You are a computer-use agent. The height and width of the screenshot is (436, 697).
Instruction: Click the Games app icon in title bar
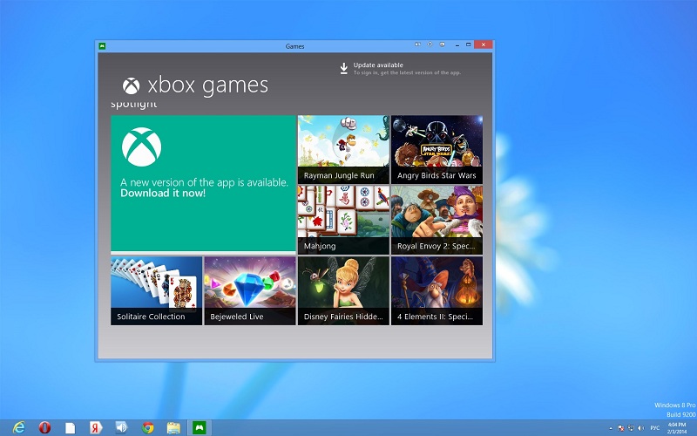tap(102, 46)
